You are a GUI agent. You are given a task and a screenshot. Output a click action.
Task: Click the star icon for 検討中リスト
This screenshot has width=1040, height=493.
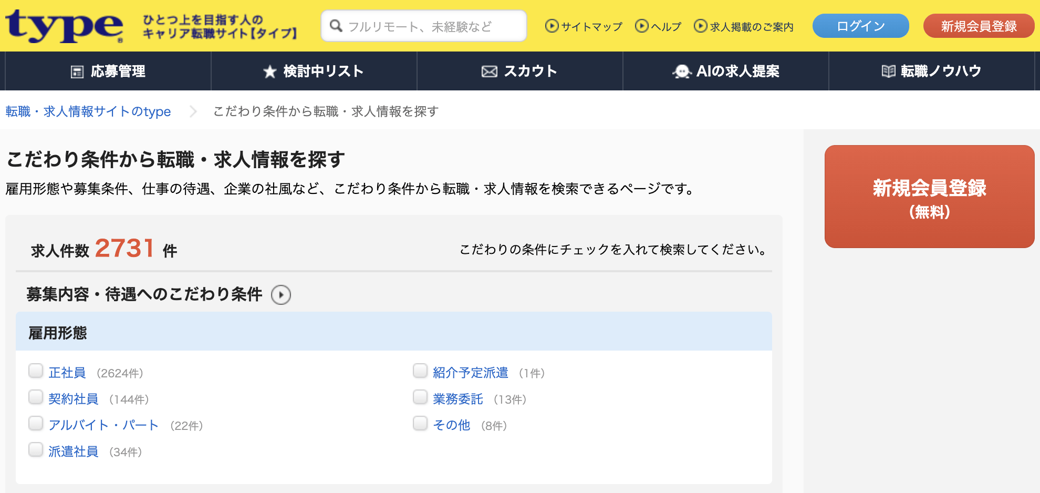[x=270, y=71]
